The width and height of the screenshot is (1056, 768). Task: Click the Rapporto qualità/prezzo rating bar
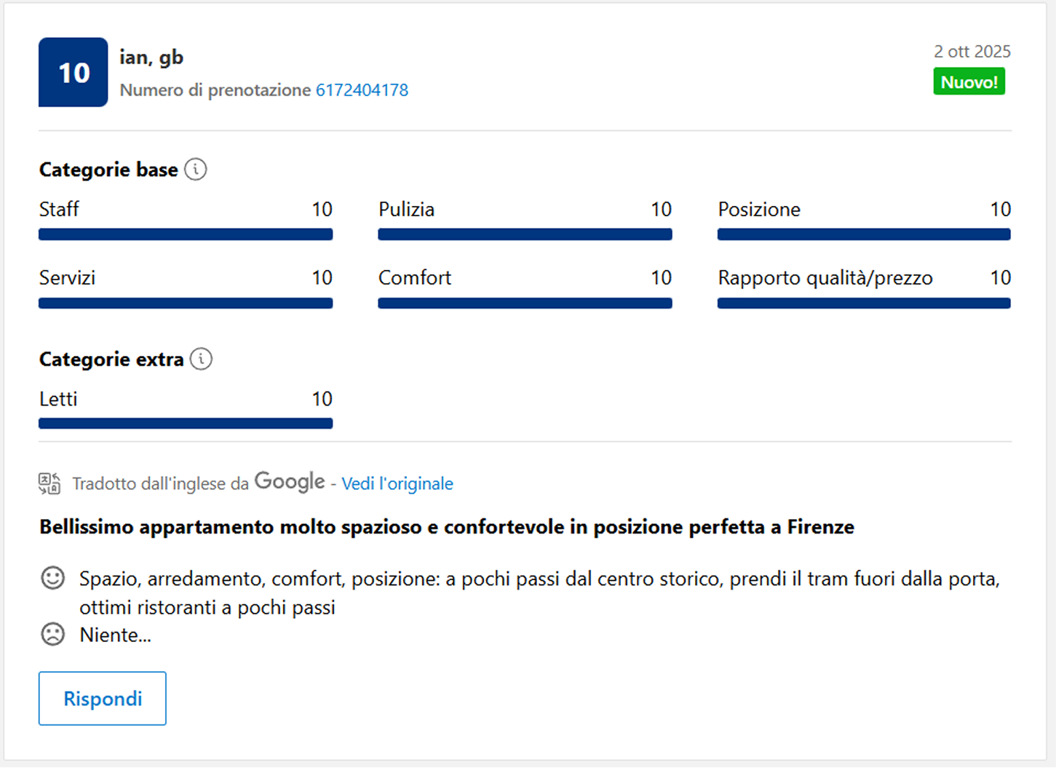[x=864, y=303]
